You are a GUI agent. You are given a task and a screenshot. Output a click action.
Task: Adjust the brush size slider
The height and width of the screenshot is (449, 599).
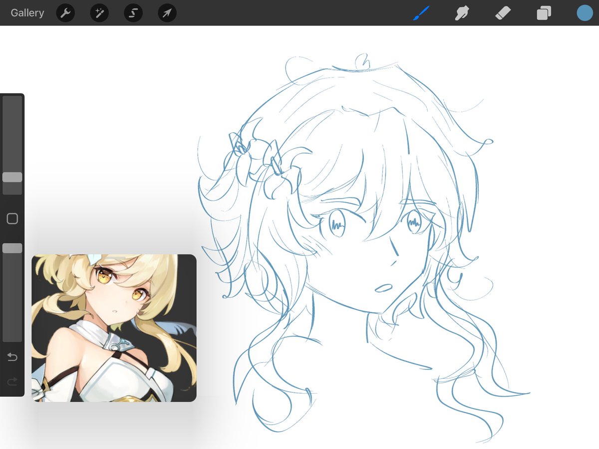tap(12, 177)
